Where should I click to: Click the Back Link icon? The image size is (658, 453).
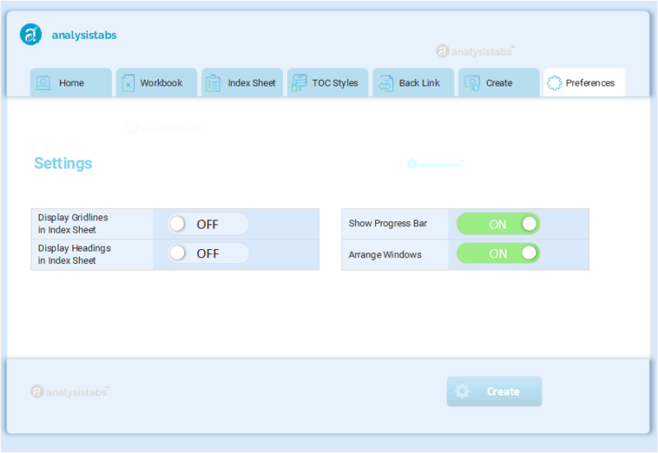pos(385,83)
